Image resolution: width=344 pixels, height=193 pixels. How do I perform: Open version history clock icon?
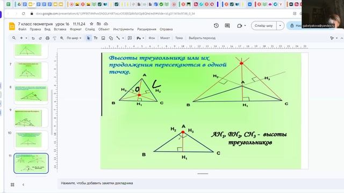[x=216, y=26]
